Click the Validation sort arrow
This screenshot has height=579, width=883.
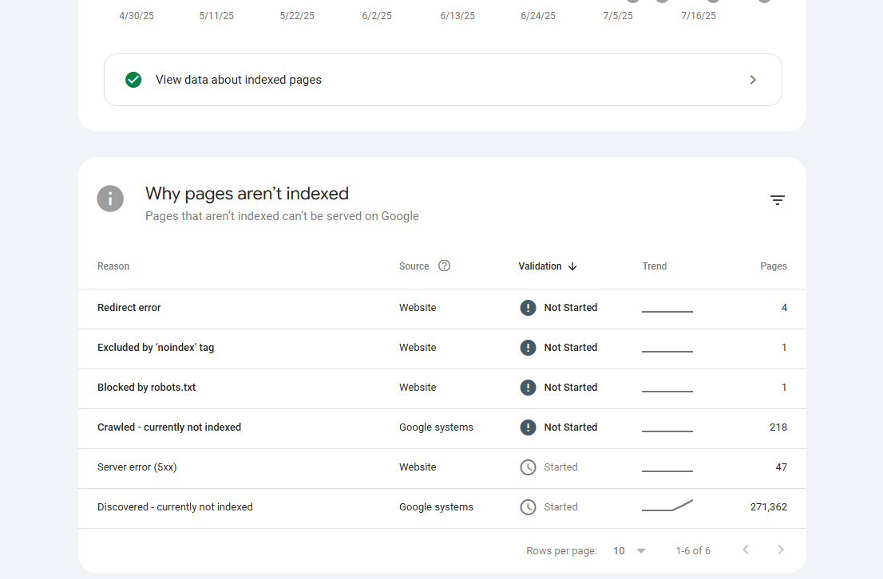(x=572, y=266)
